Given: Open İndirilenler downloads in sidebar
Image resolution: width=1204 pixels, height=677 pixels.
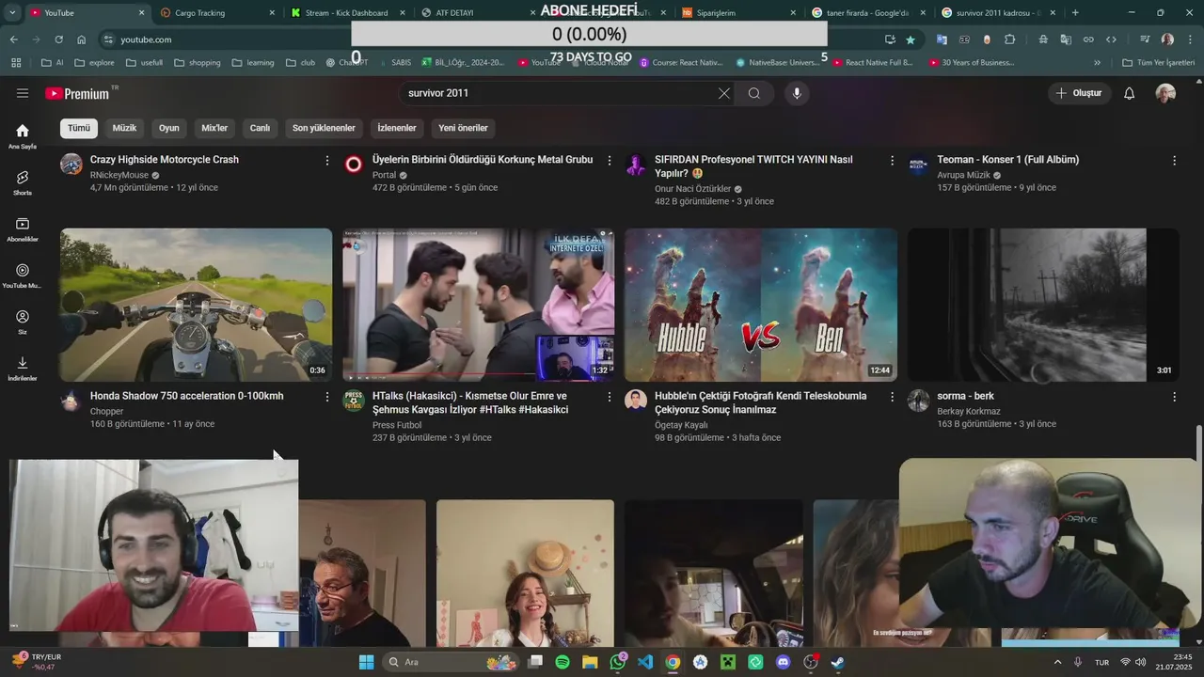Looking at the screenshot, I should [23, 368].
